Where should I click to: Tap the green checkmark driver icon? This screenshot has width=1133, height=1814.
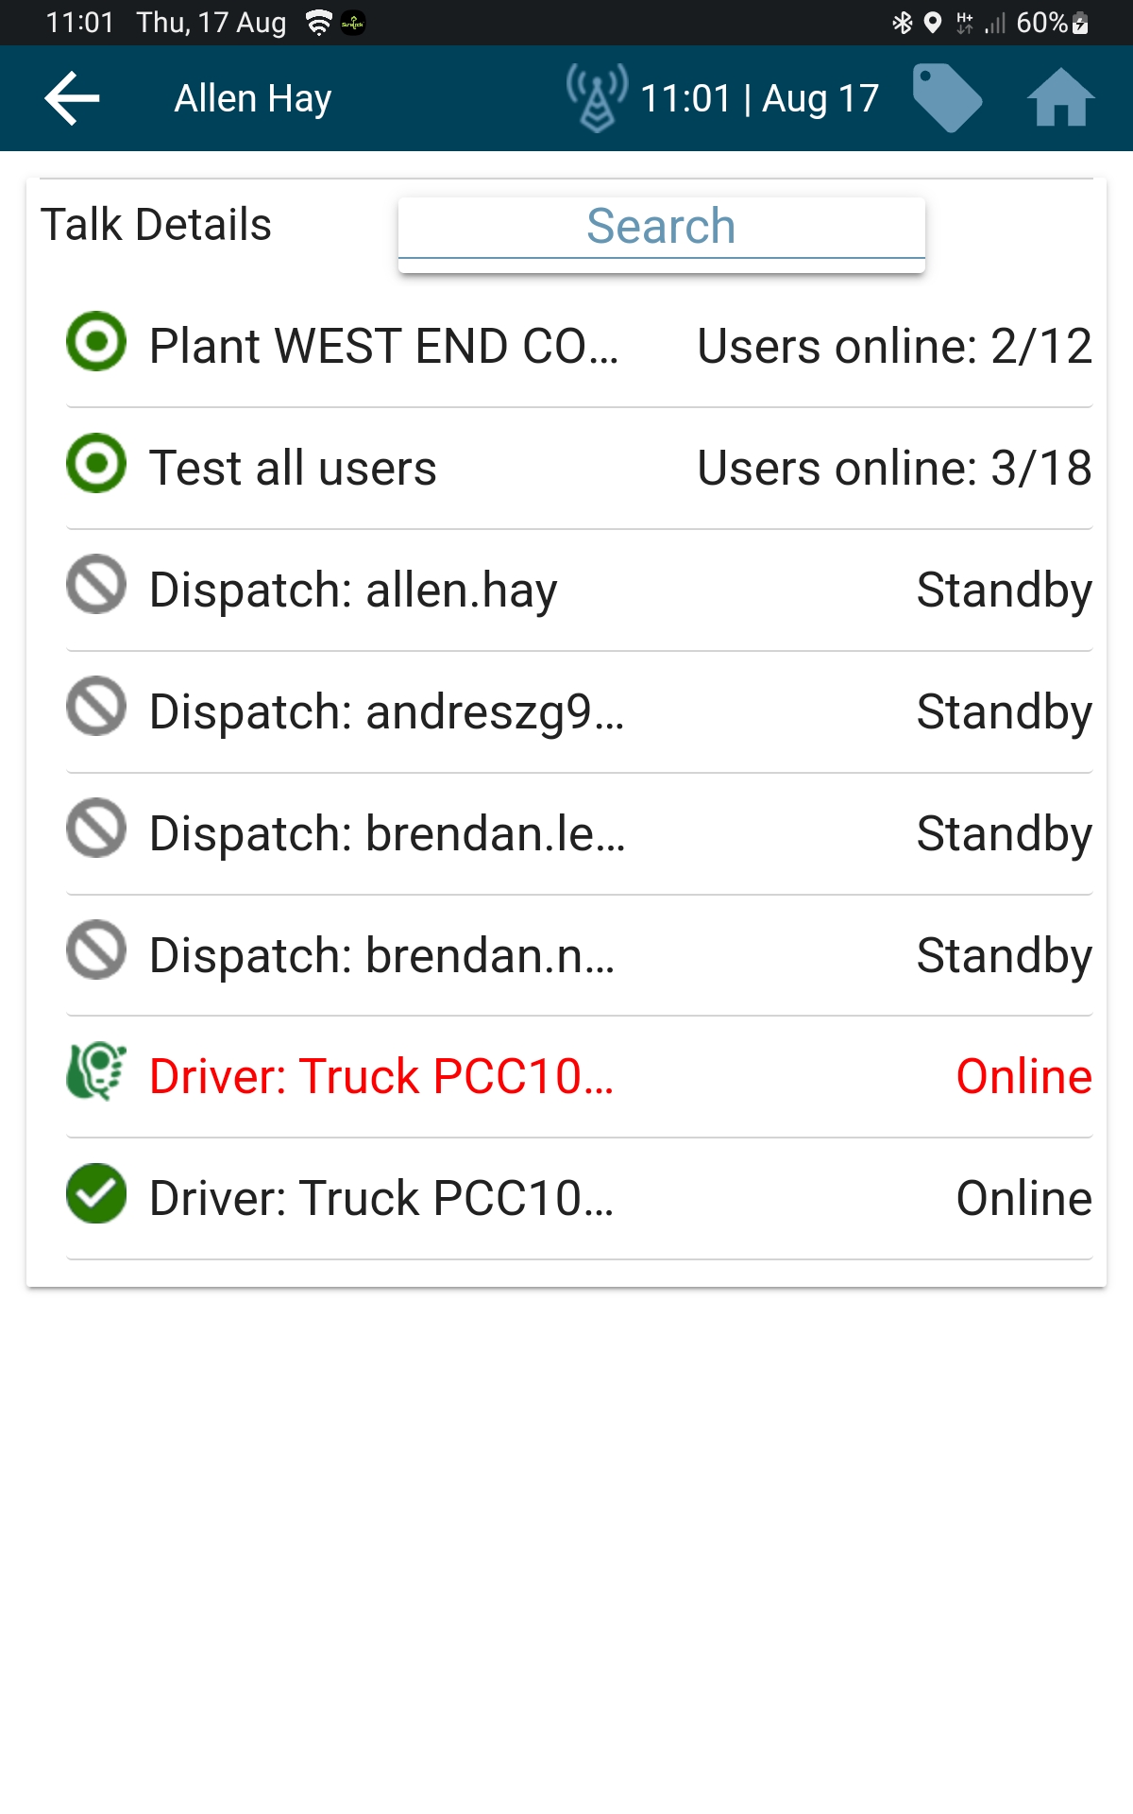[96, 1193]
